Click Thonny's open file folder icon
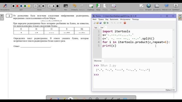 click(x=97, y=23)
